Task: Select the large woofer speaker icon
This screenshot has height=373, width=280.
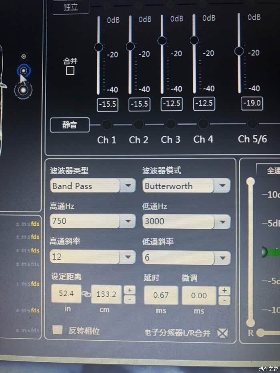Action: (x=23, y=90)
